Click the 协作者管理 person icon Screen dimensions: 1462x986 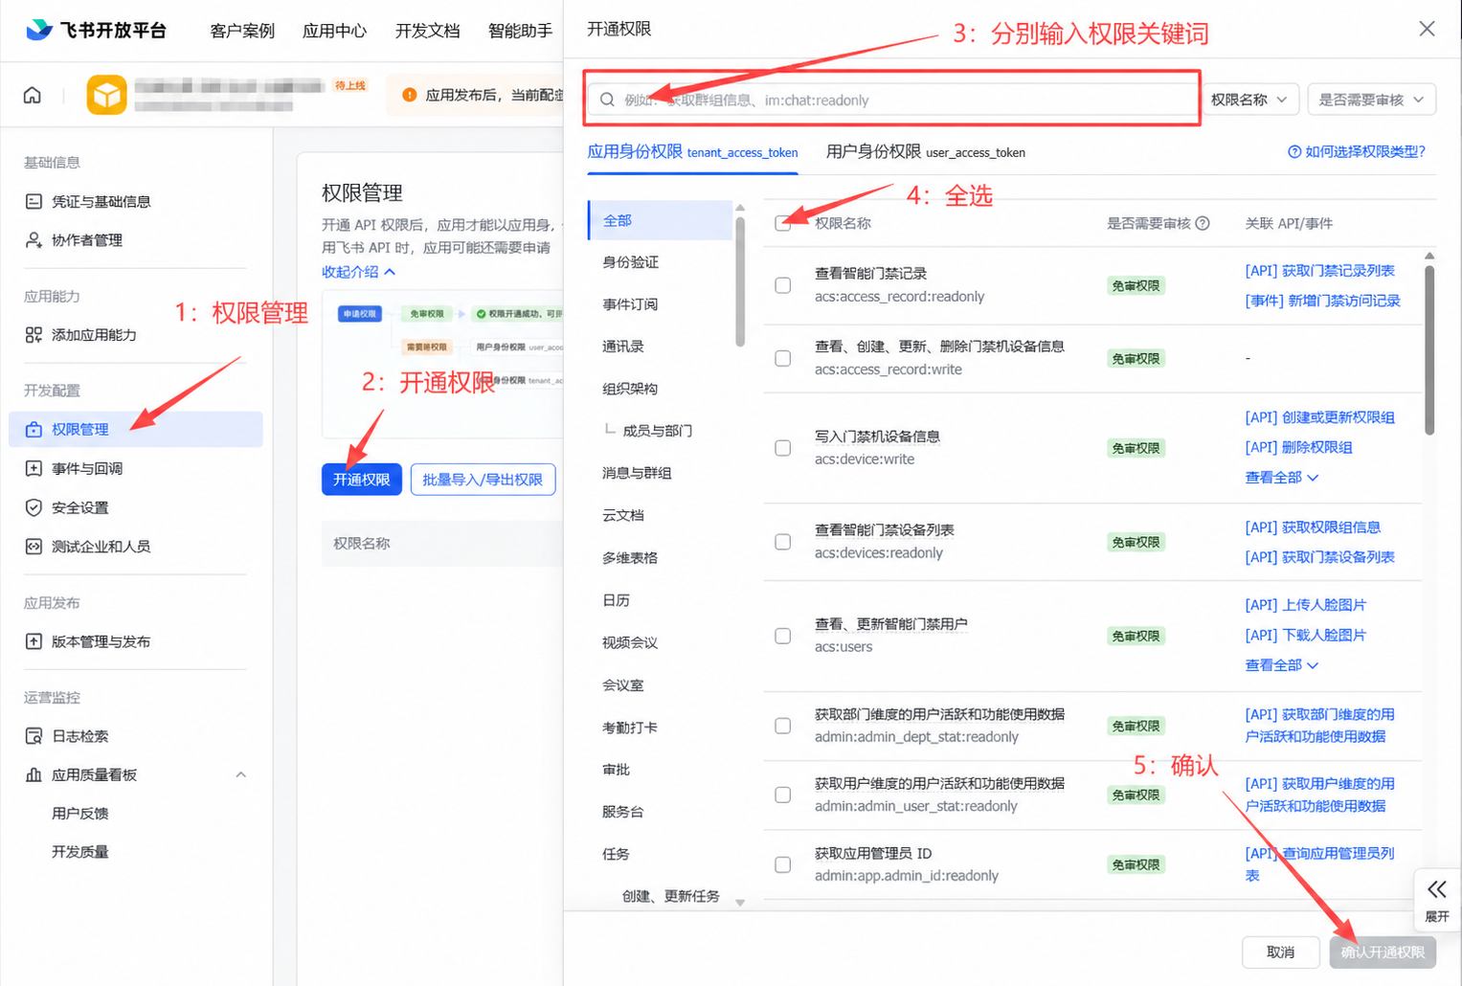click(34, 239)
